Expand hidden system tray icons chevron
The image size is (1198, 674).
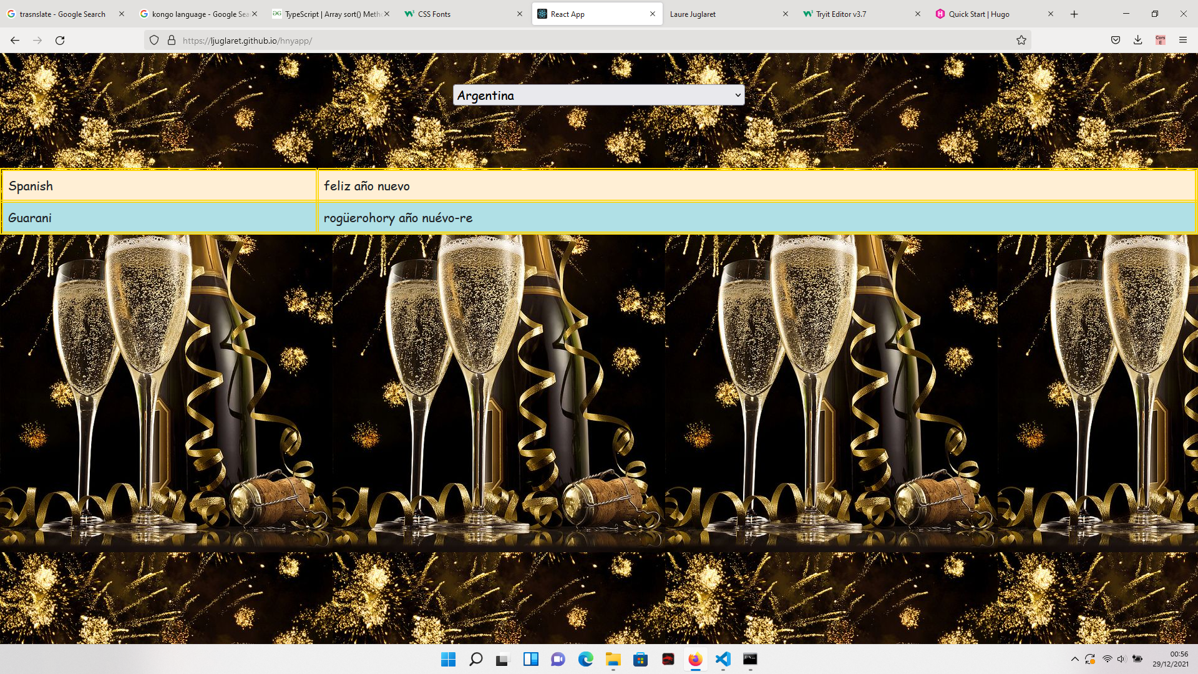[1074, 659]
